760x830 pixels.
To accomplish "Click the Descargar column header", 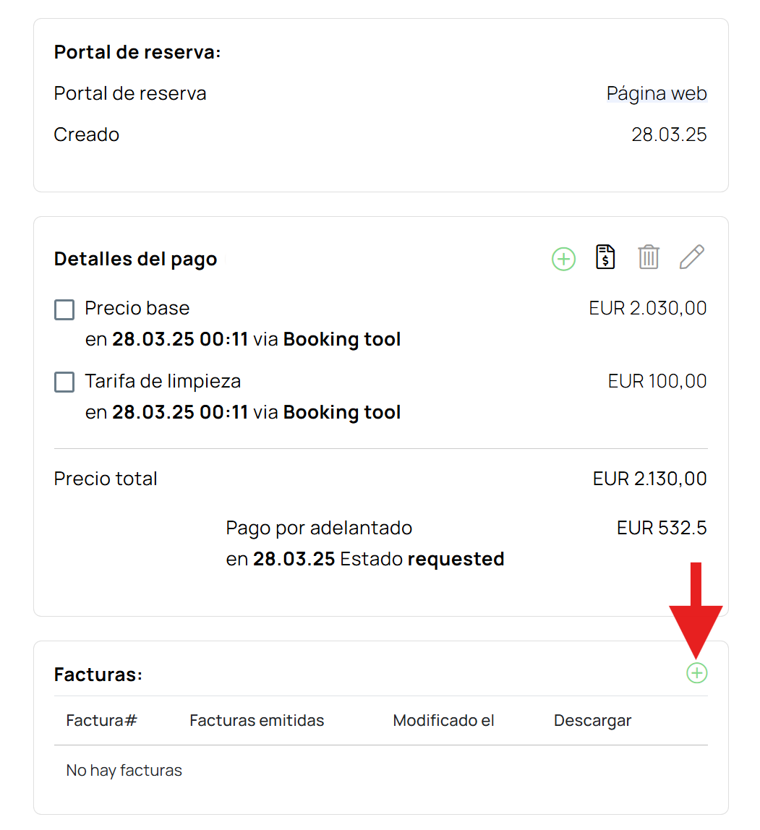I will (592, 721).
